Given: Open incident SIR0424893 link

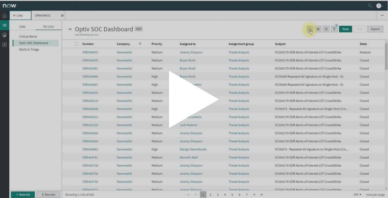Looking at the screenshot, I should [90, 149].
